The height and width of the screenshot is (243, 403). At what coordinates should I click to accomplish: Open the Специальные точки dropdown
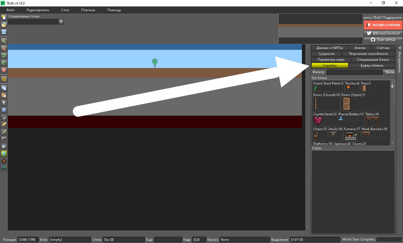point(61,22)
